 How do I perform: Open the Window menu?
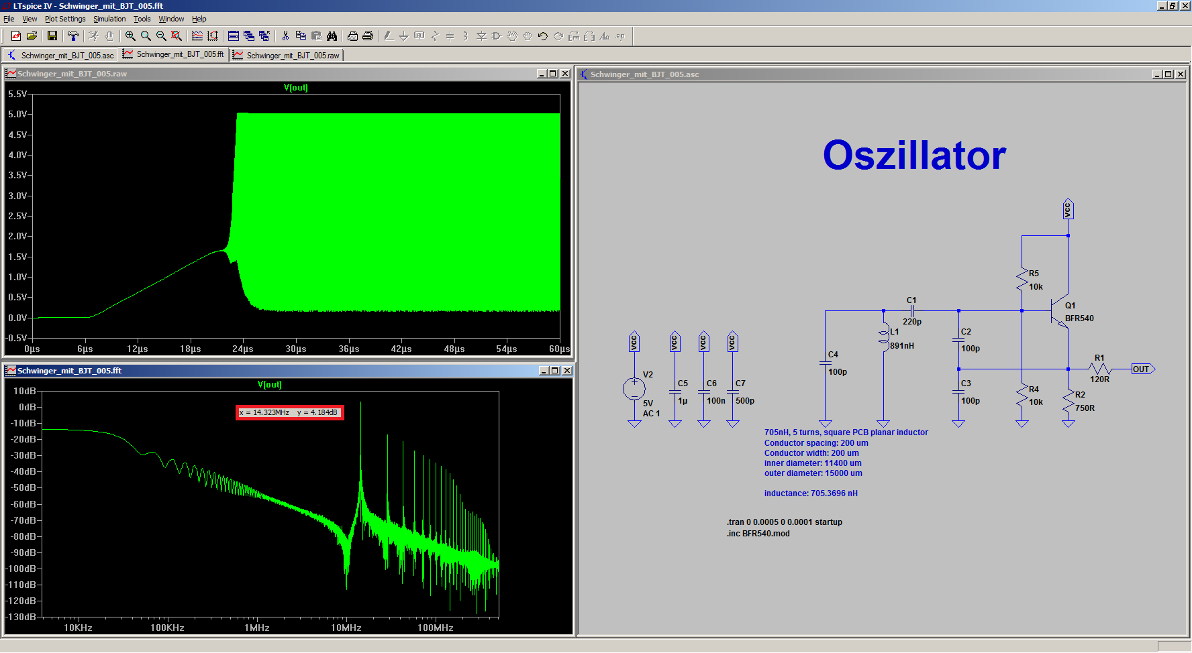click(x=171, y=19)
